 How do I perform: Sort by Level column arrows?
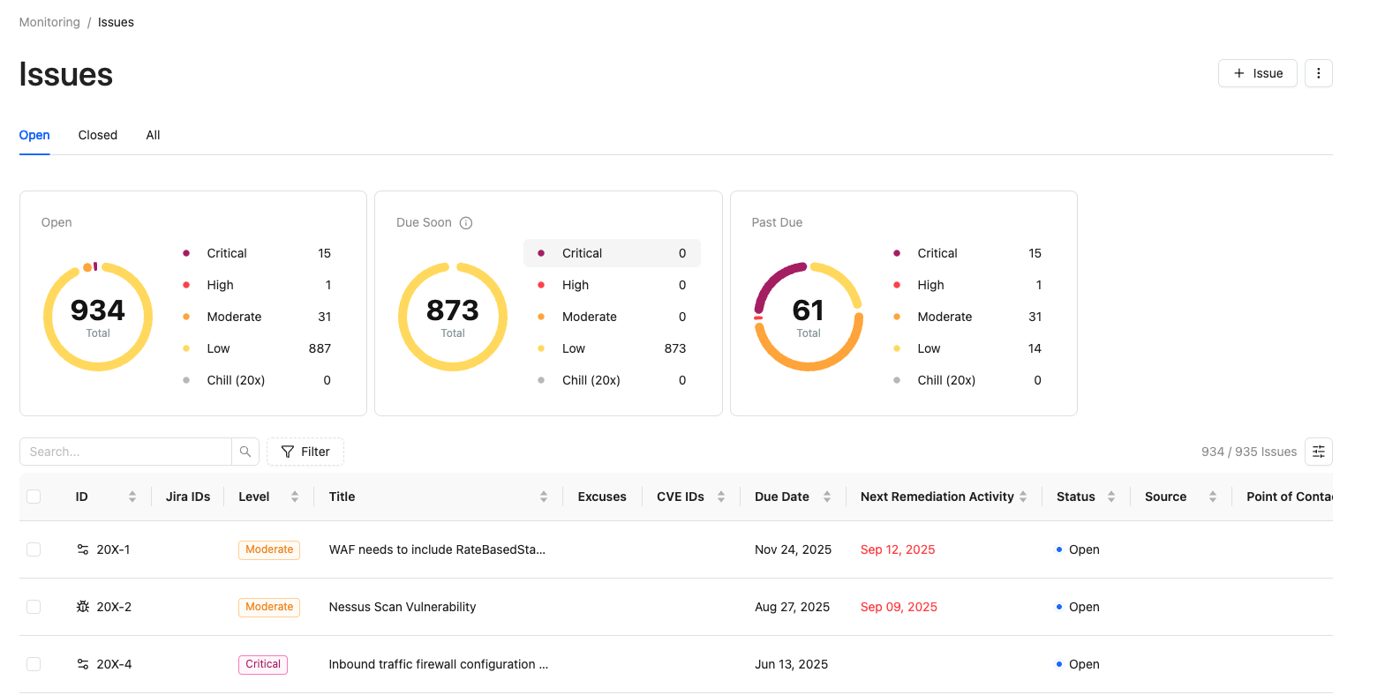click(x=295, y=497)
